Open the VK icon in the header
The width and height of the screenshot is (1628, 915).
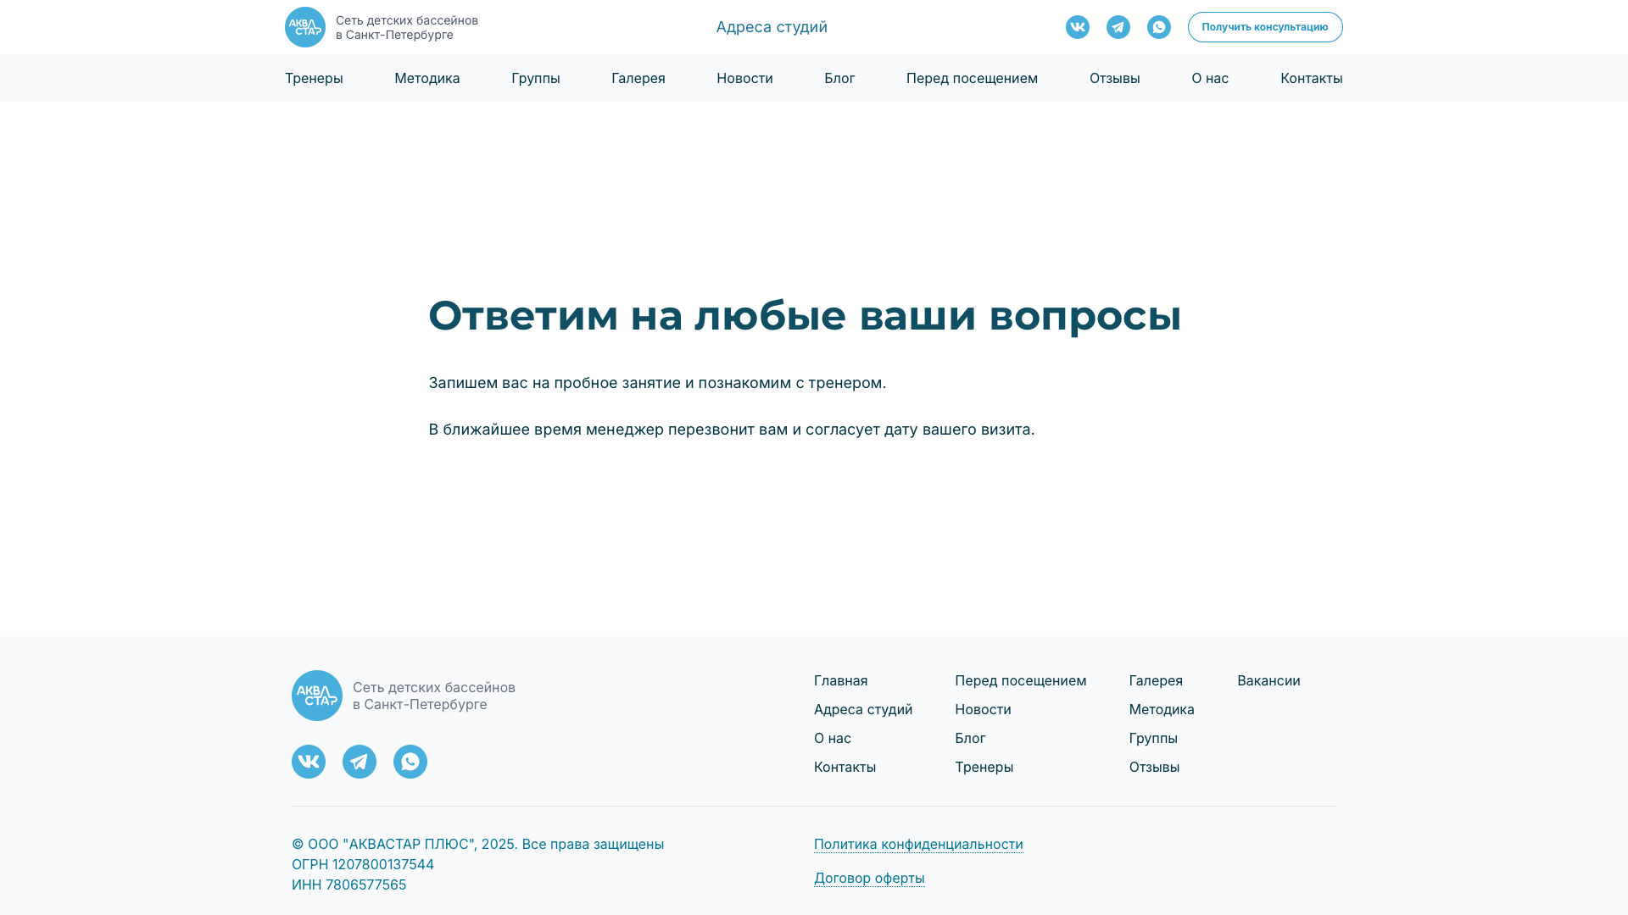pos(1077,27)
